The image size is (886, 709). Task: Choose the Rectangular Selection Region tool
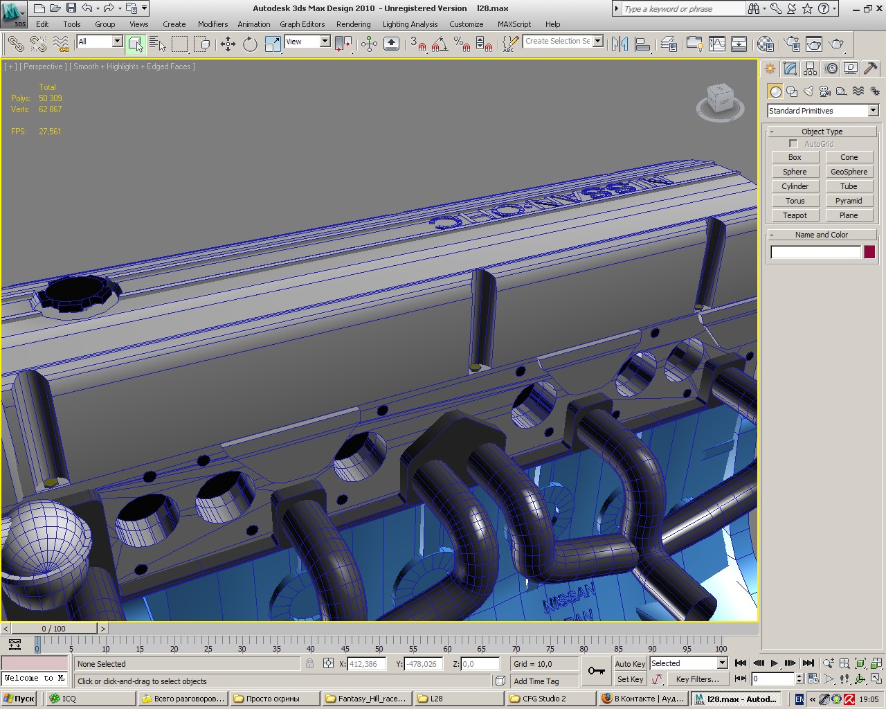coord(180,44)
